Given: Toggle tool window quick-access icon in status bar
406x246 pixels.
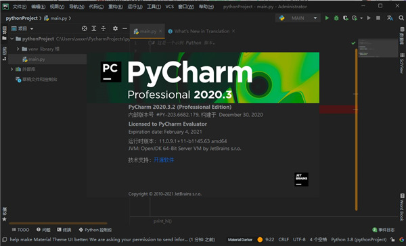Looking at the screenshot, I should point(5,239).
